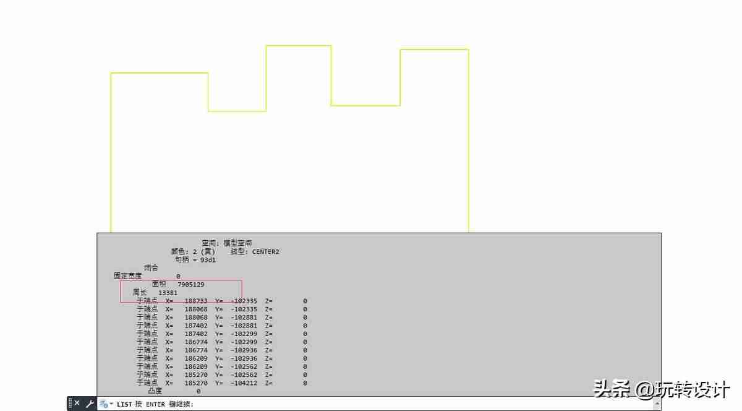The height and width of the screenshot is (411, 742).
Task: Select the endpoint row with Y= -104212
Action: click(221, 383)
